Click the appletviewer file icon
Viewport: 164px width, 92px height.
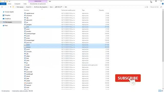[x=25, y=13]
